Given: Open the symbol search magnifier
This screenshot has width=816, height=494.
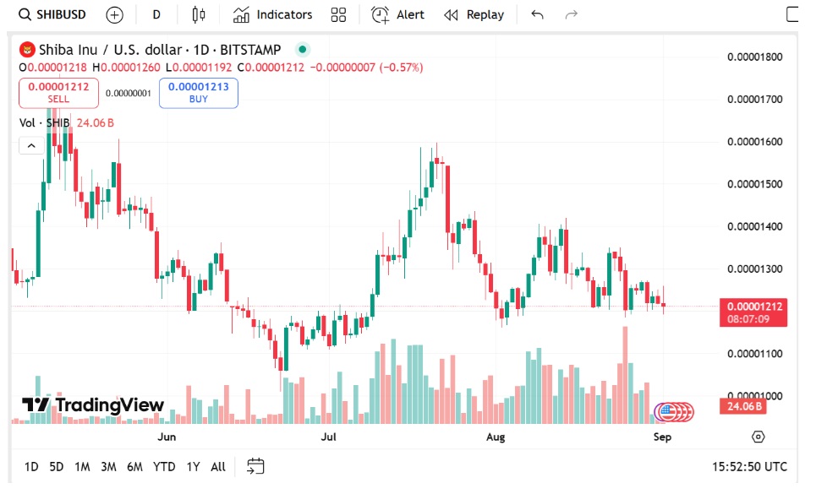Looking at the screenshot, I should 25,14.
